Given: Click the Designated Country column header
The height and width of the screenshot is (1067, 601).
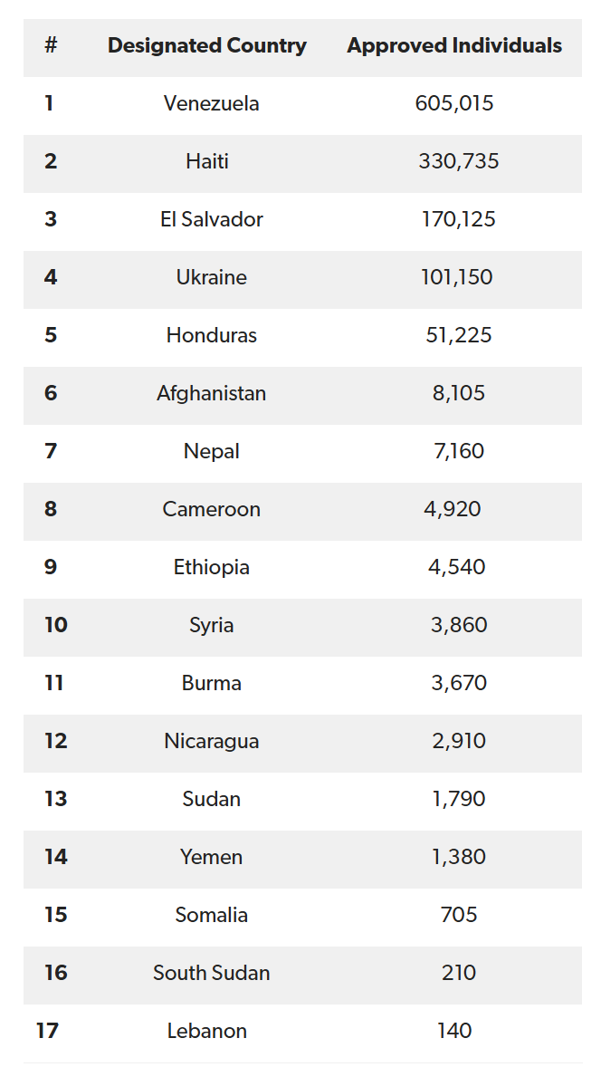Looking at the screenshot, I should click(206, 46).
